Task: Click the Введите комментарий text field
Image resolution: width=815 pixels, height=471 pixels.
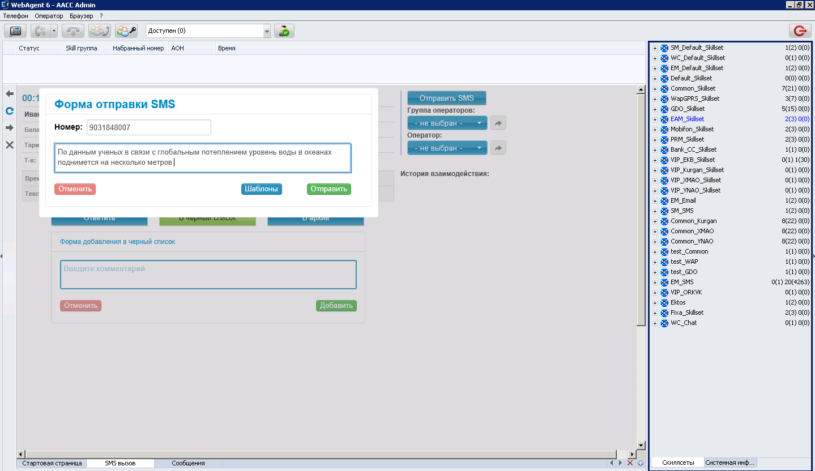Action: (x=208, y=275)
